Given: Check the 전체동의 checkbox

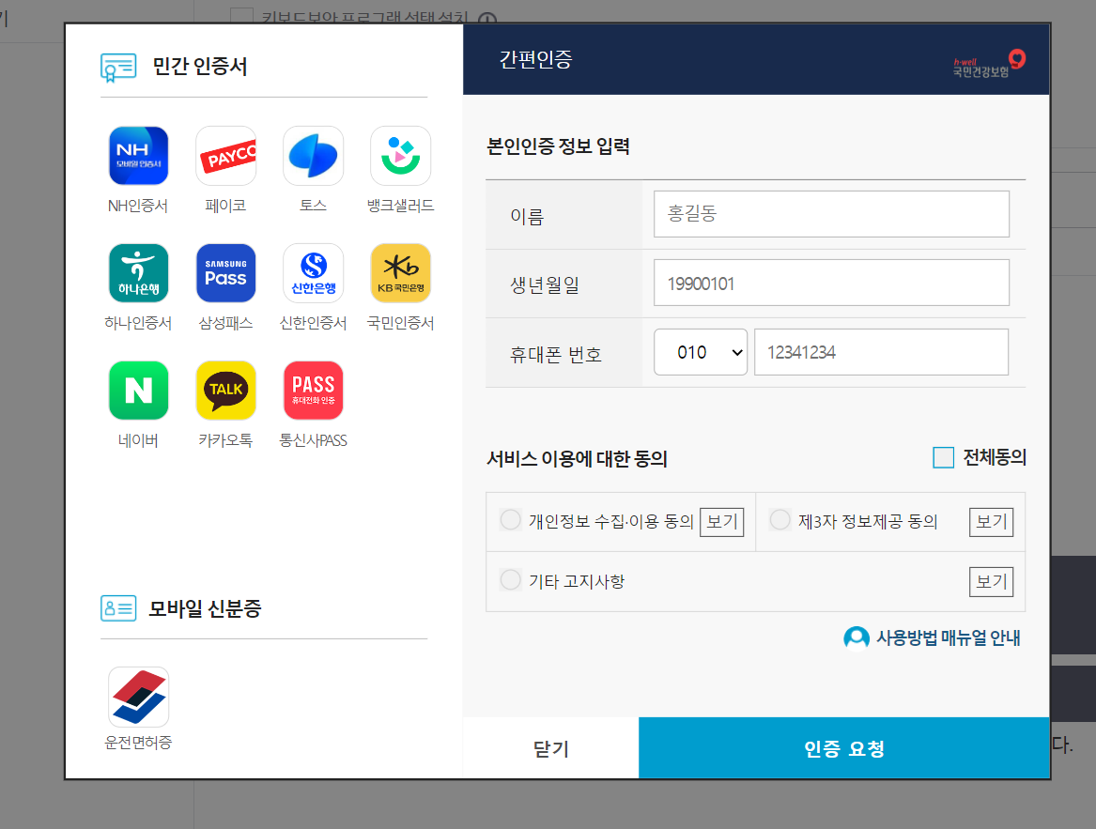Looking at the screenshot, I should (x=944, y=458).
